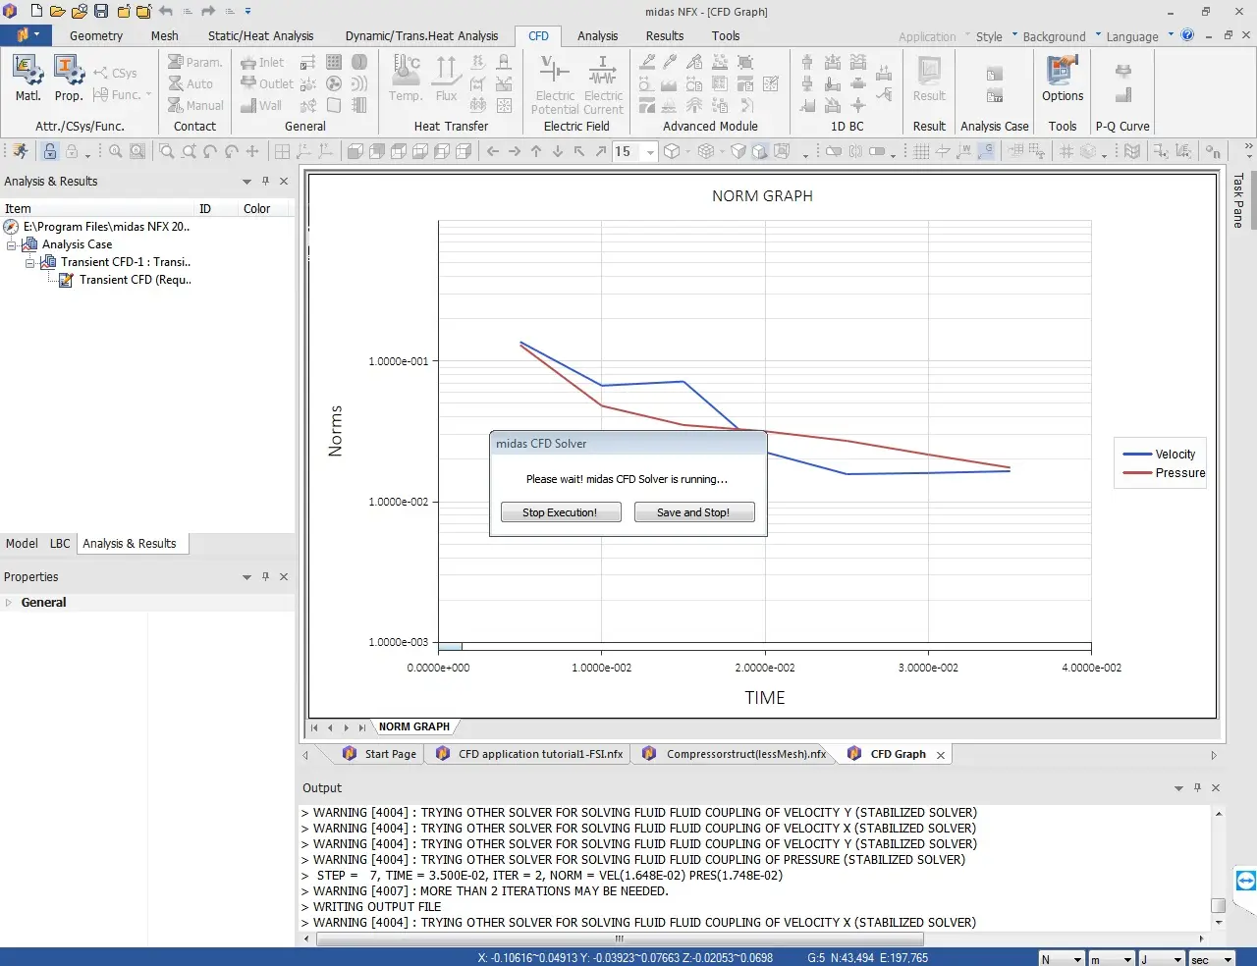Open the Task Pane side tab
The width and height of the screenshot is (1257, 966).
(1237, 200)
